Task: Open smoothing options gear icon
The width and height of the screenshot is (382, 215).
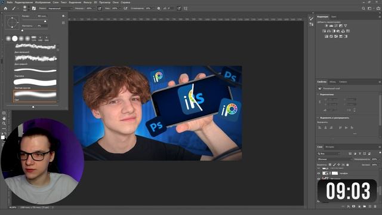Action: click(x=159, y=8)
